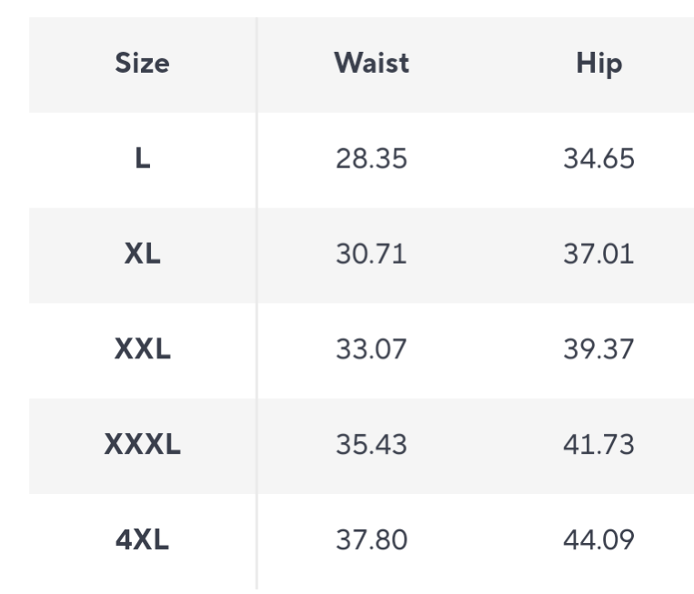Click the 4XL size label

tap(142, 541)
